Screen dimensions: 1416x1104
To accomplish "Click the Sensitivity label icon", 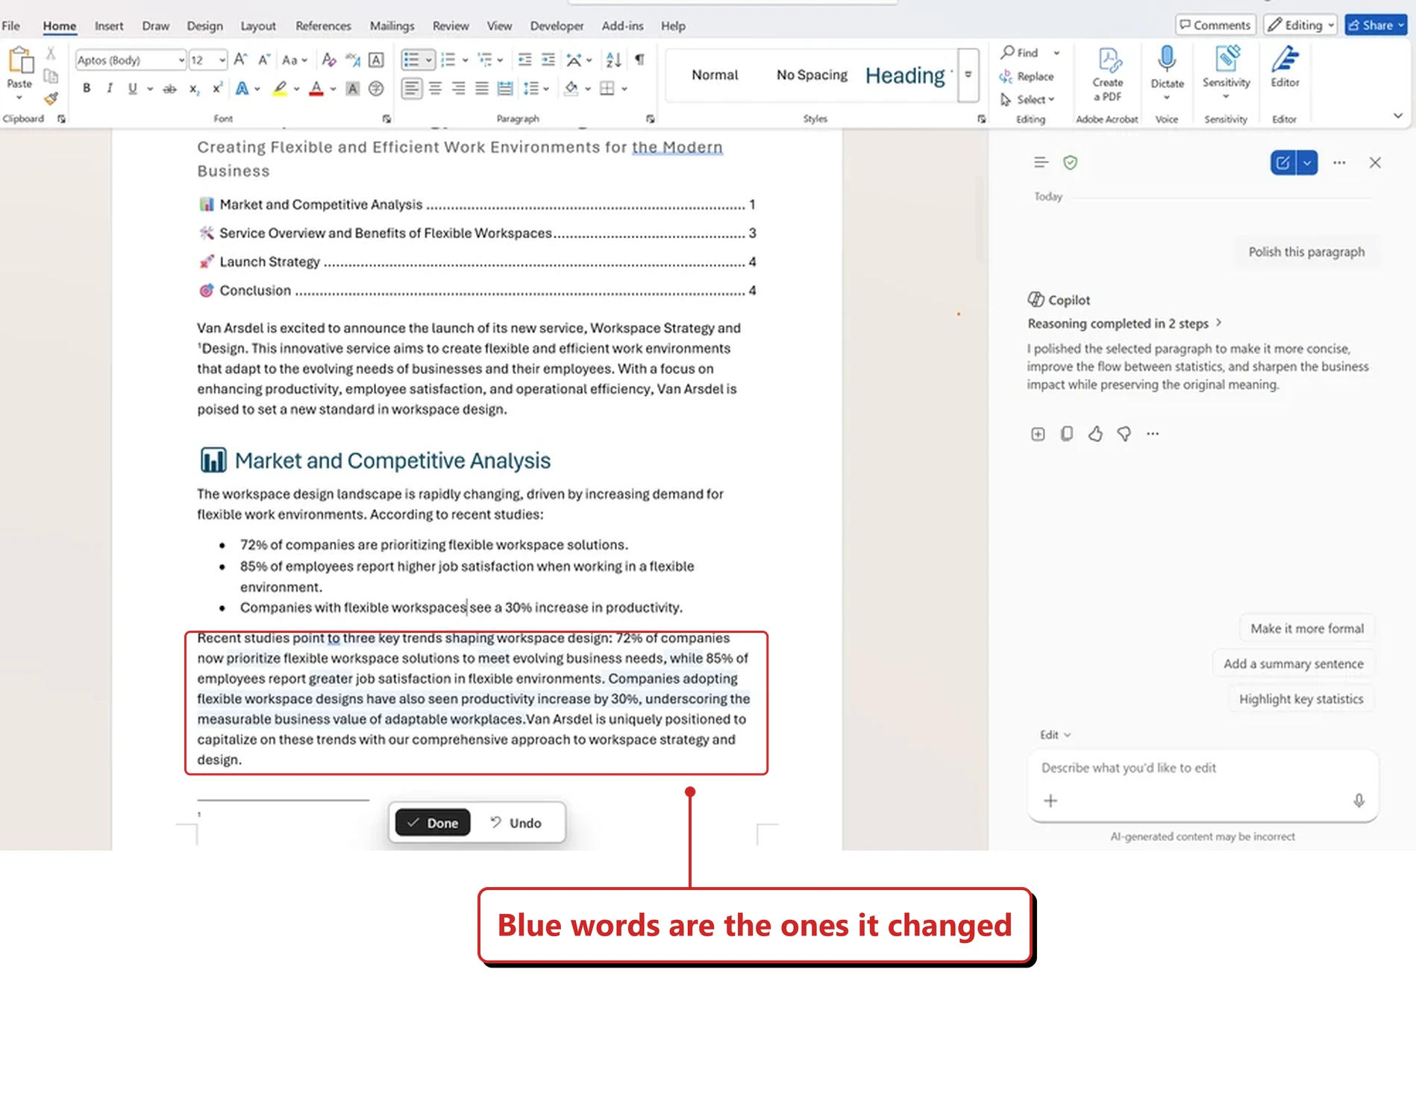I will [1227, 59].
